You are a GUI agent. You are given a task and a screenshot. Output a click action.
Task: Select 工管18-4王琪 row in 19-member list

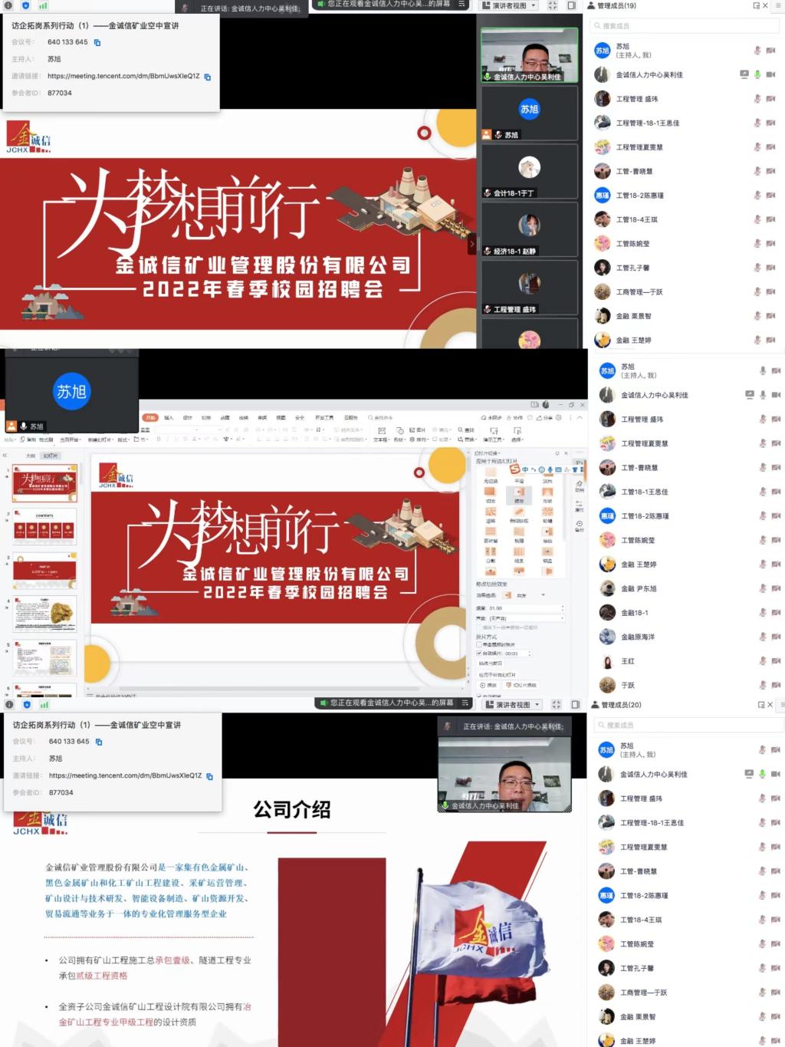686,219
